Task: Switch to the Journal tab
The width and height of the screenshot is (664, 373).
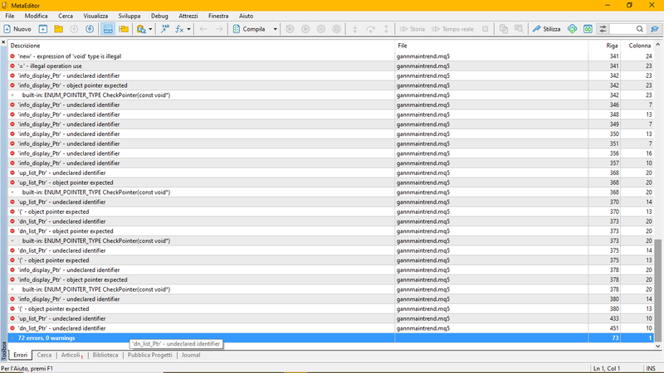Action: [191, 355]
